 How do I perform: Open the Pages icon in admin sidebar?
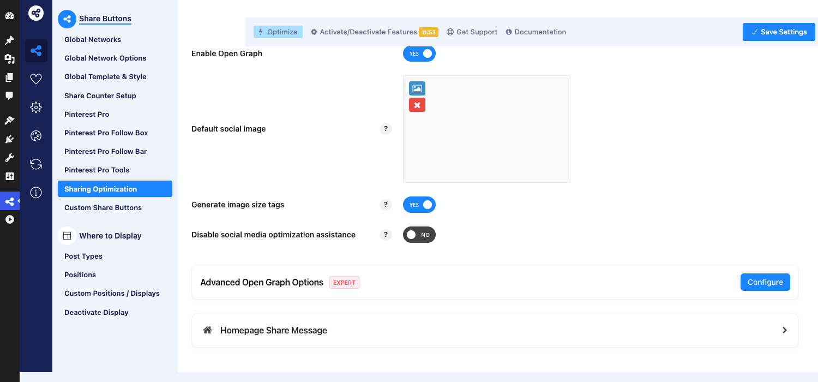pos(9,77)
